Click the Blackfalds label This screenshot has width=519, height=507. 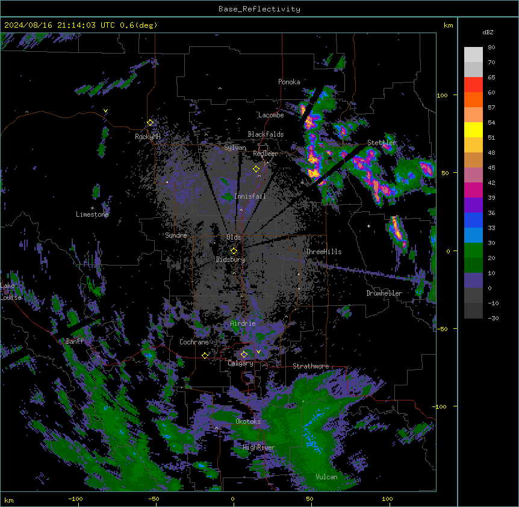tap(266, 134)
